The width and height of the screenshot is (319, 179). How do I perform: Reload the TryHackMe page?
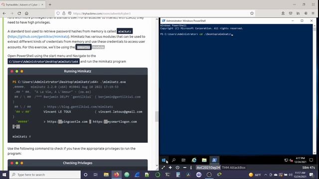(19, 13)
